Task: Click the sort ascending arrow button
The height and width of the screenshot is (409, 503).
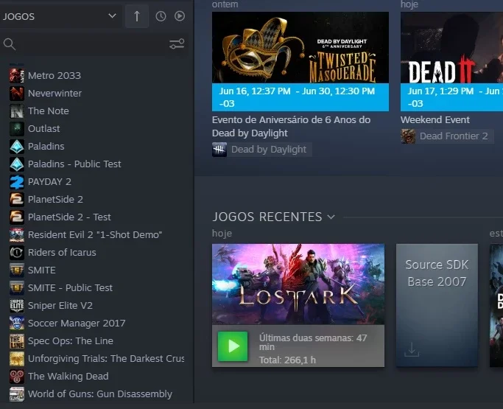Action: [x=137, y=16]
